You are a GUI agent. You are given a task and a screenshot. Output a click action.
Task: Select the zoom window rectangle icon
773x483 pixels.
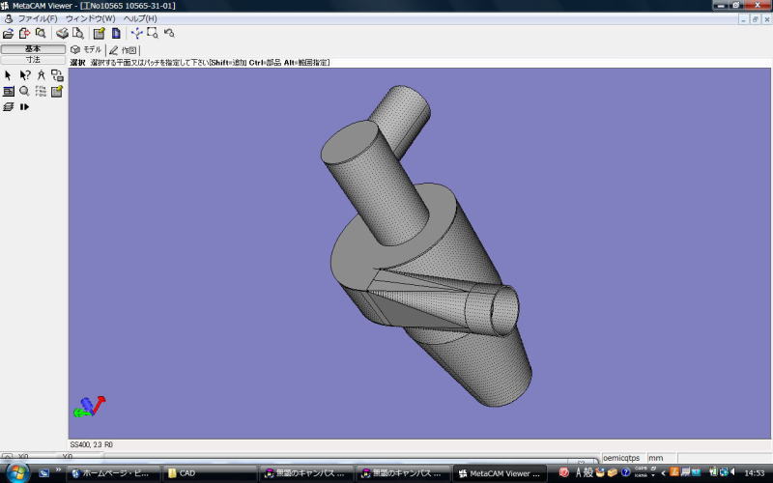[153, 34]
